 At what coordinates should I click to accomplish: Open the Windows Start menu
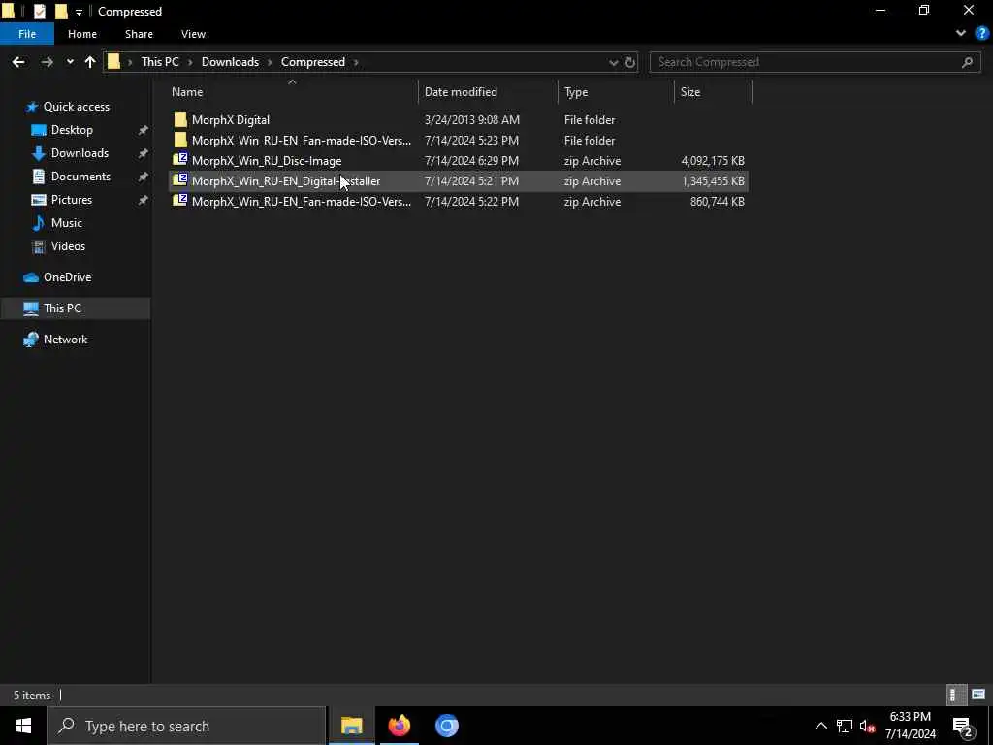pos(23,726)
